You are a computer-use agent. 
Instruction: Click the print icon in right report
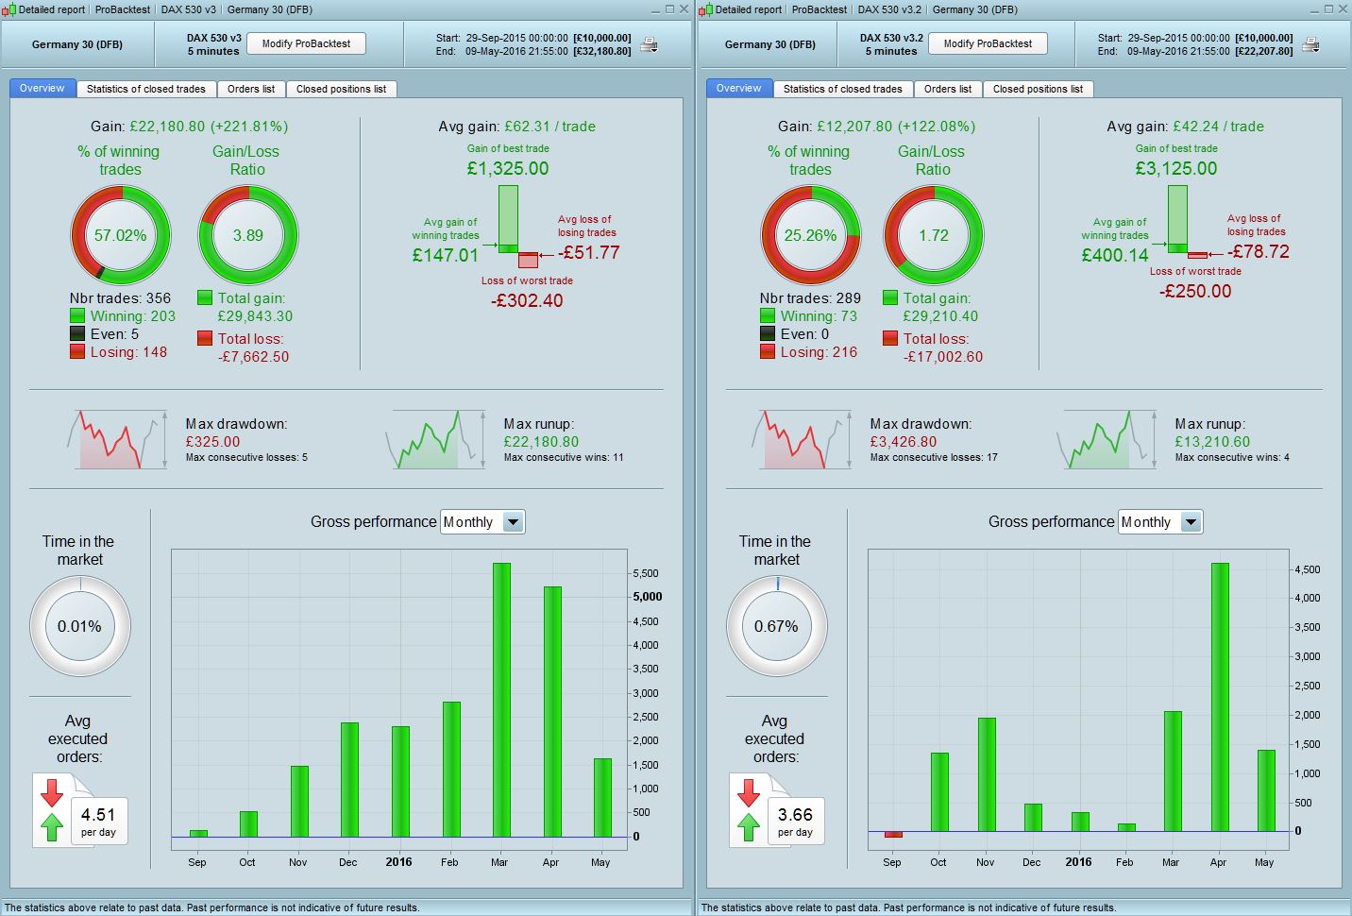tap(1310, 44)
